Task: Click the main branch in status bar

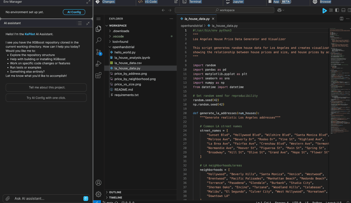Action: click(108, 202)
